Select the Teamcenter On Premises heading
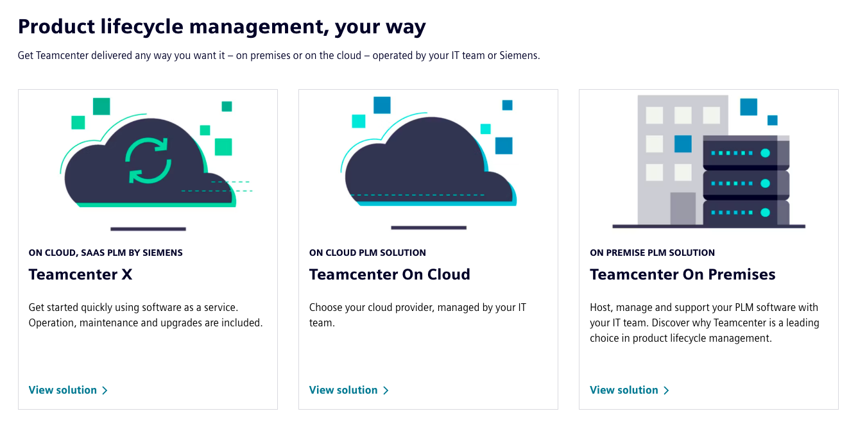Image resolution: width=858 pixels, height=427 pixels. pos(683,274)
